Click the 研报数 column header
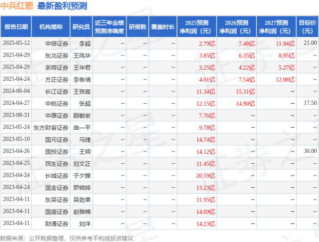The width and height of the screenshot is (319, 242). point(137,26)
